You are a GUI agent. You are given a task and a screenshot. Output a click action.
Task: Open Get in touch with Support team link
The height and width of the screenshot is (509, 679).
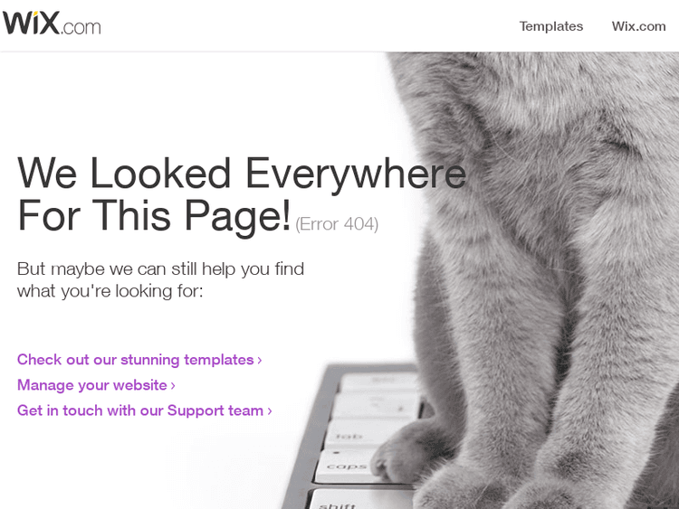144,410
